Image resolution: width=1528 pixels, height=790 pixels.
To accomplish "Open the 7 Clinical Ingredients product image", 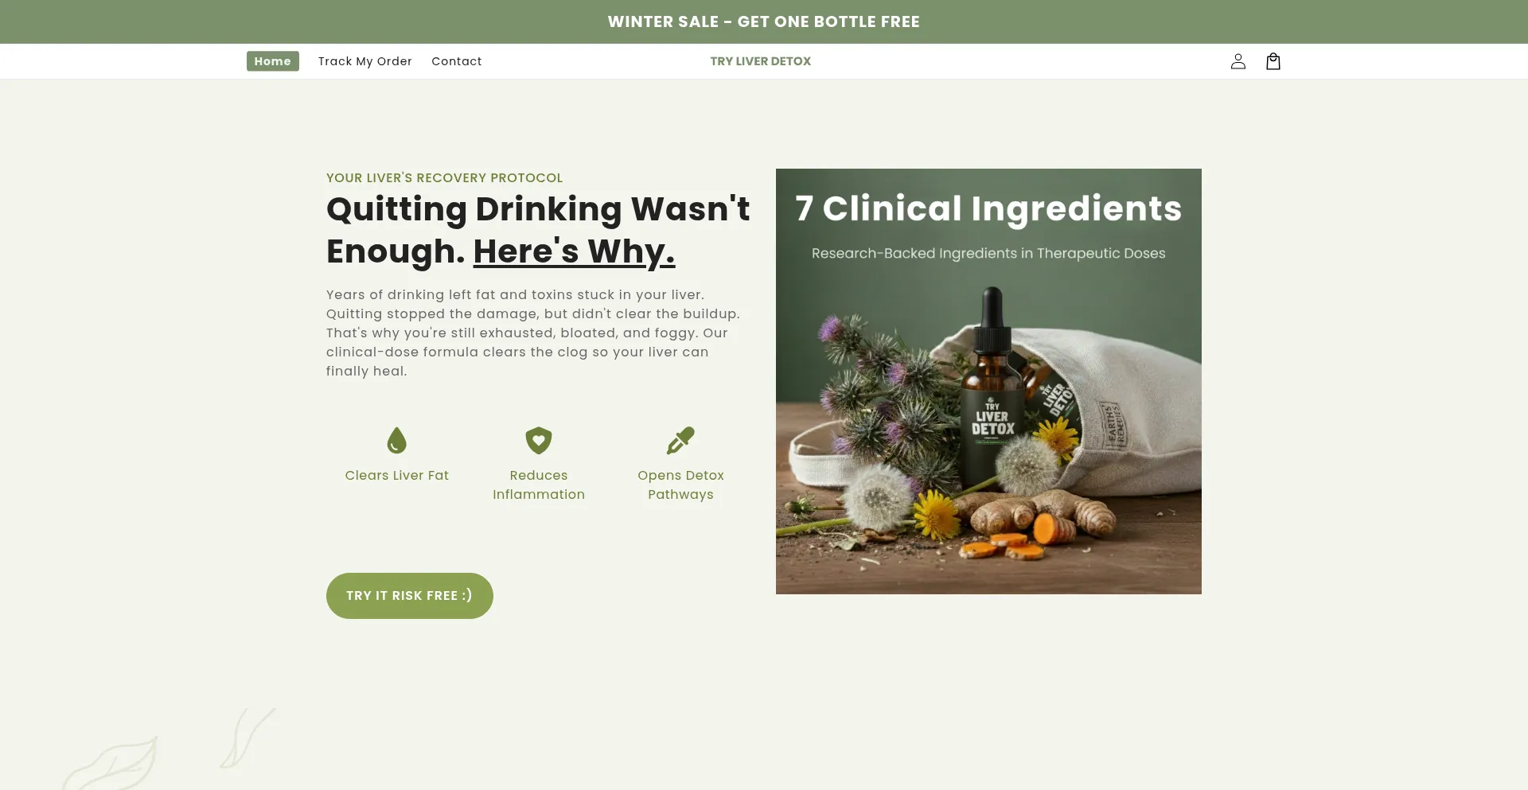I will (x=988, y=381).
